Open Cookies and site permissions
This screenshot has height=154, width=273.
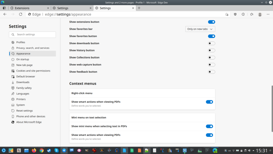tap(32, 71)
